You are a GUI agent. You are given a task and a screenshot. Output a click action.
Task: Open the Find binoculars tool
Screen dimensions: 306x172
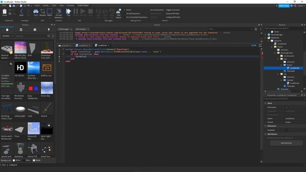click(36, 12)
